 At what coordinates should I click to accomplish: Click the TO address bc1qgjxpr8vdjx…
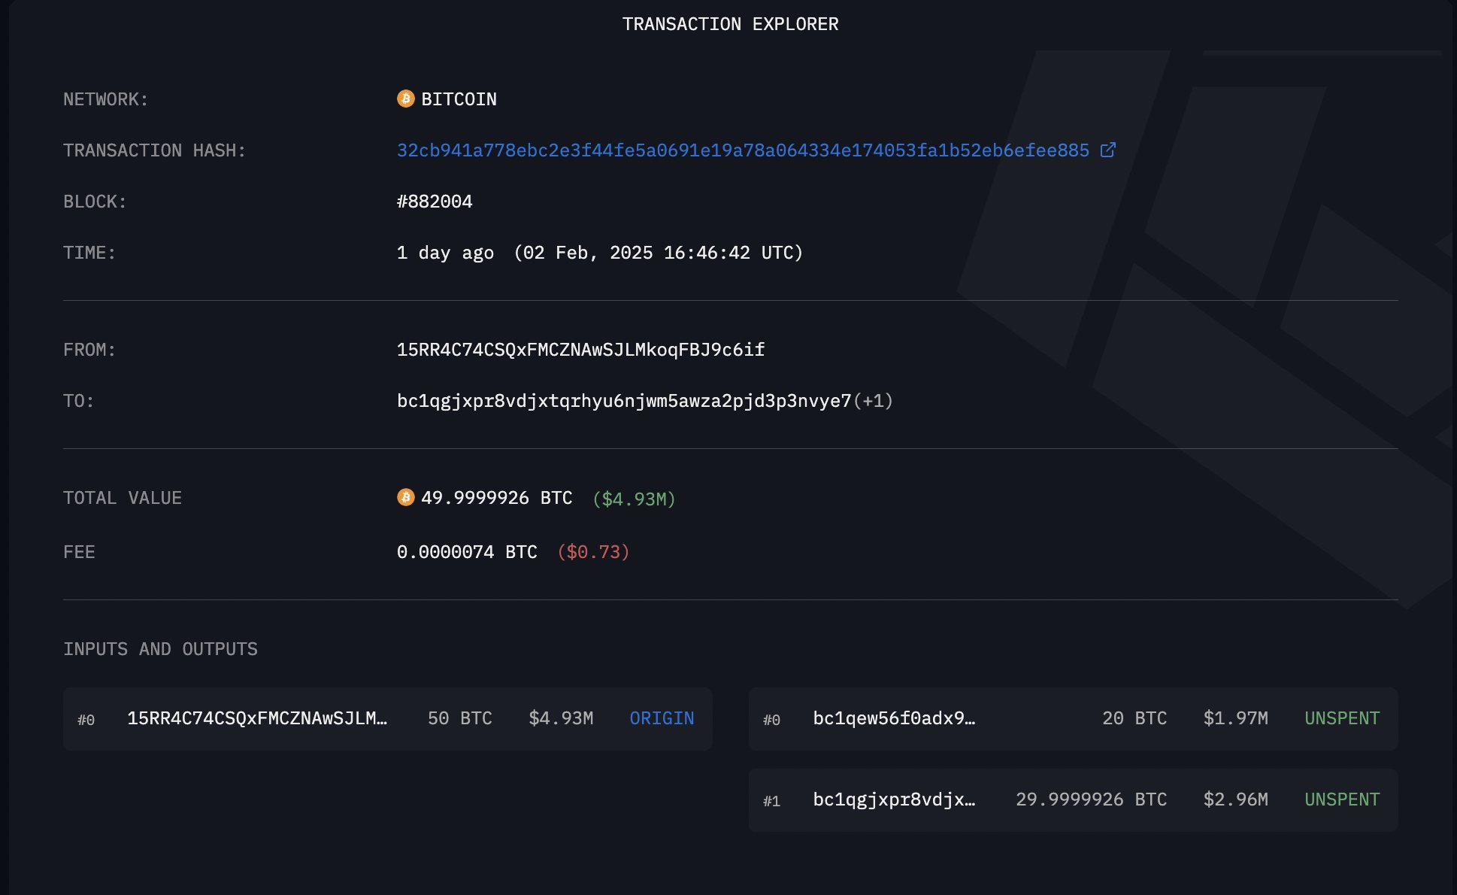pyautogui.click(x=623, y=401)
